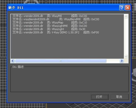Click the 打开 (Open) button

tap(100, 97)
